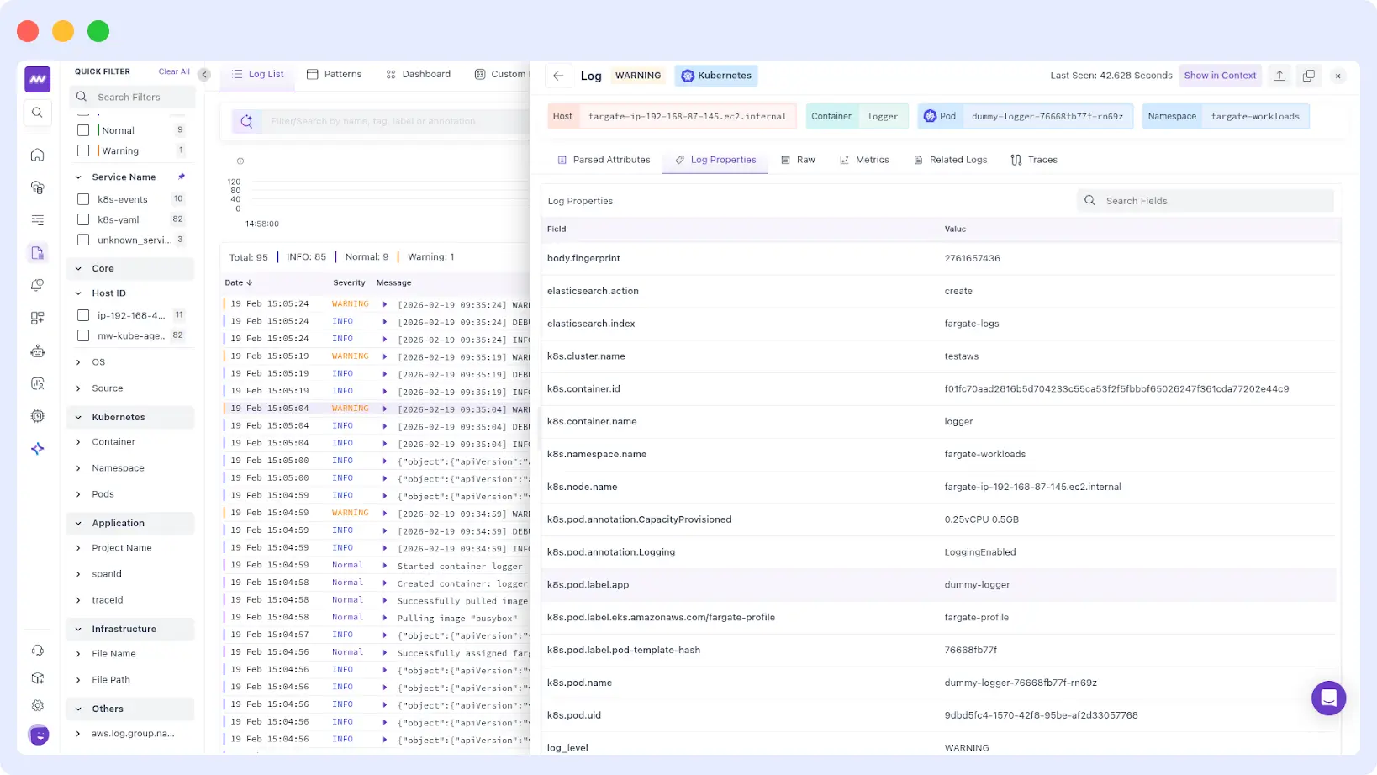Viewport: 1377px width, 775px height.
Task: Switch to the Patterns tab
Action: coord(335,74)
